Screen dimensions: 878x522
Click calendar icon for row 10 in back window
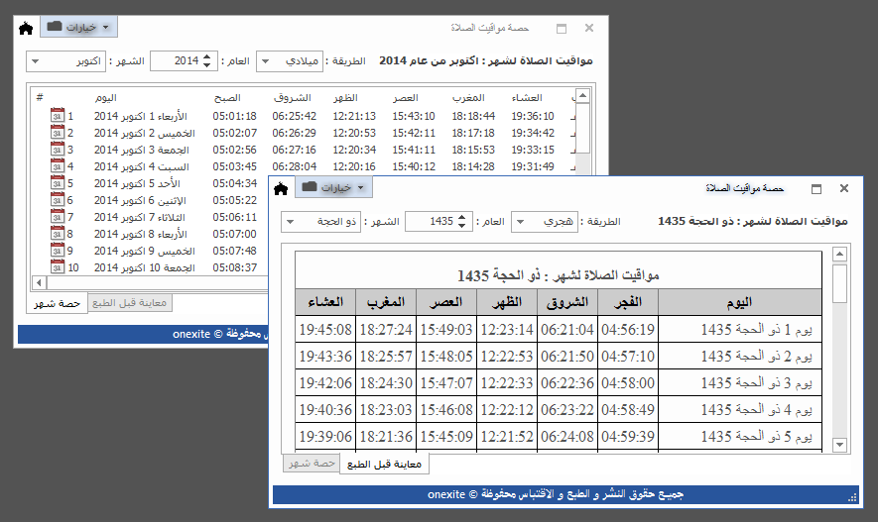click(x=58, y=266)
